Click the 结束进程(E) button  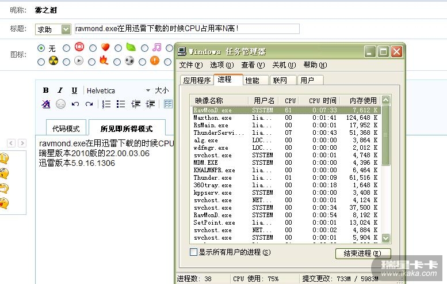363,253
